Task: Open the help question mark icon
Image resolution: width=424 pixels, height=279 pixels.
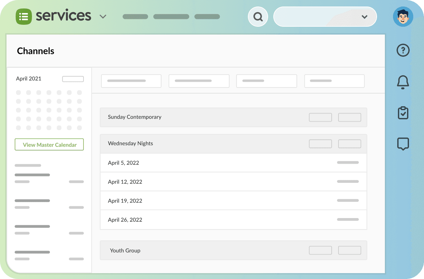Action: [403, 50]
